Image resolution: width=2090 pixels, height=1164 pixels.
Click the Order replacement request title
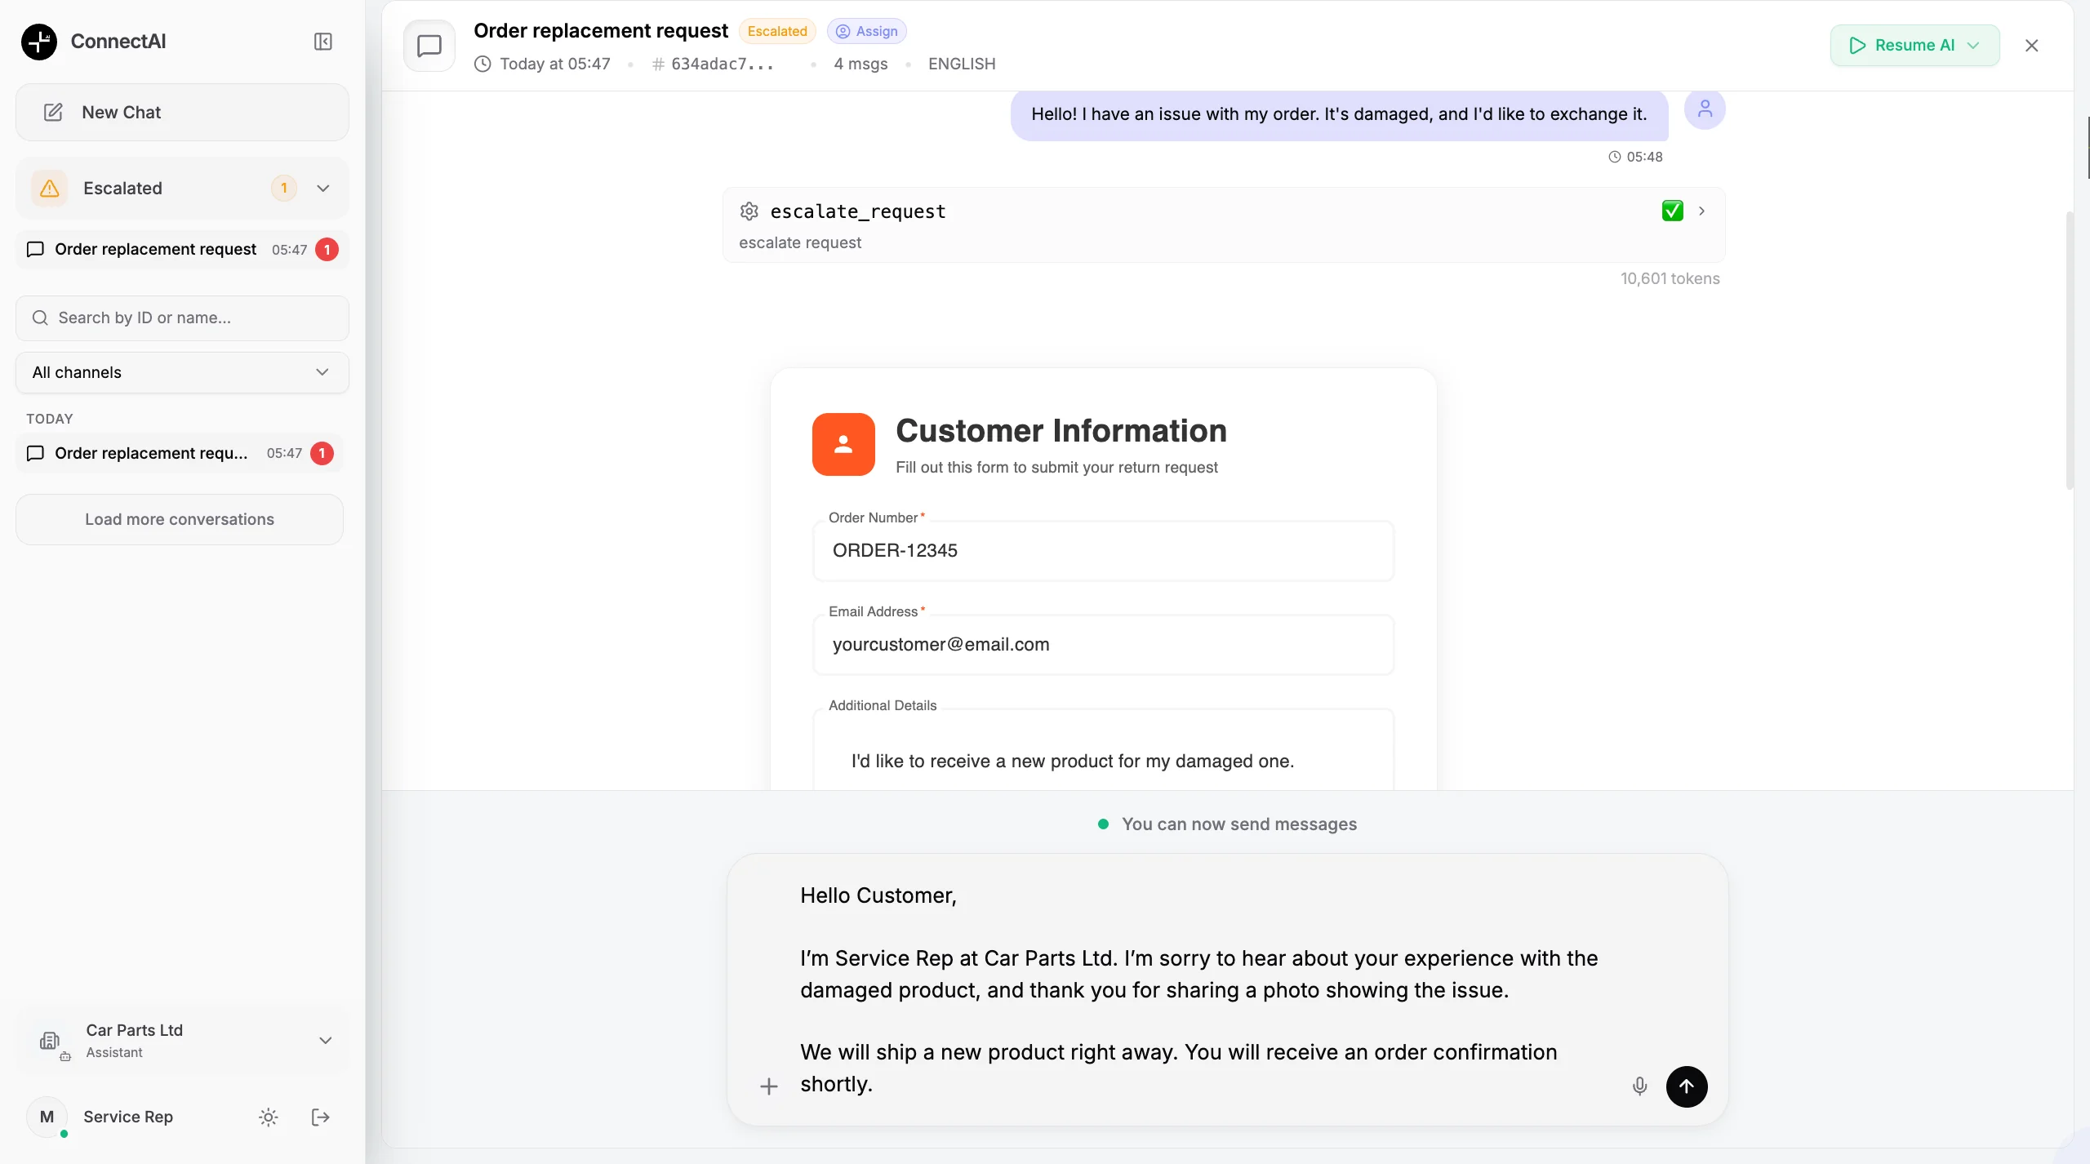601,31
